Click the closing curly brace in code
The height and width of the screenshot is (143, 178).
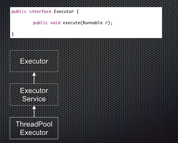pos(12,34)
